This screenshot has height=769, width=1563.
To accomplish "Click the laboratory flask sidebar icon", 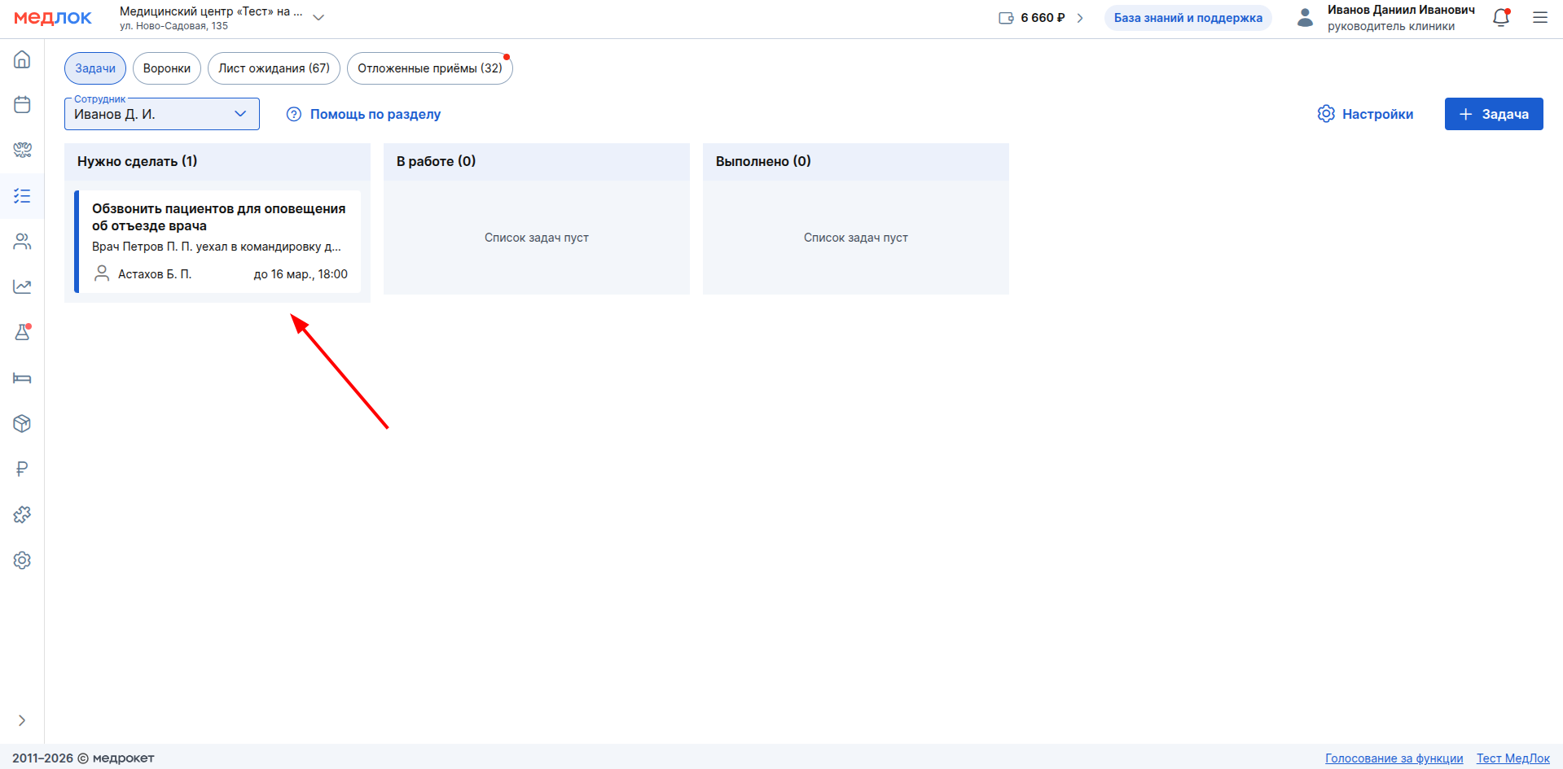I will point(22,332).
